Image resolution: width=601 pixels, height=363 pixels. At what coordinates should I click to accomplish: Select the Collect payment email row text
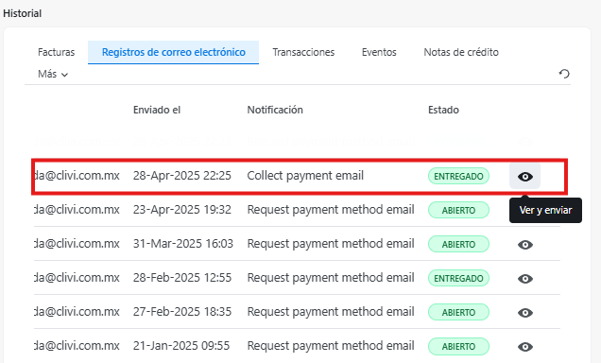305,176
